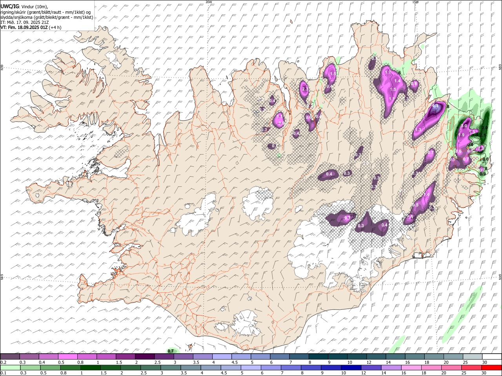
Task: Click the '15W' longitude label
Action: tap(415, 2)
